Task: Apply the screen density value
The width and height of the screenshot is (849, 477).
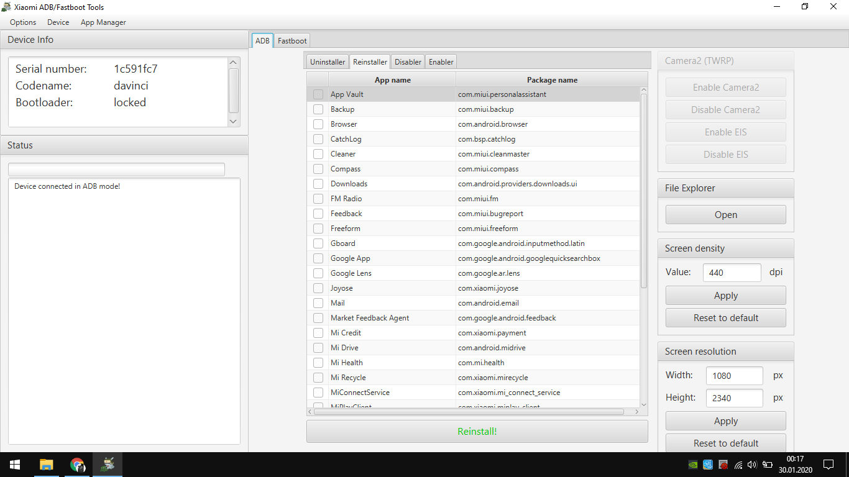Action: click(726, 296)
